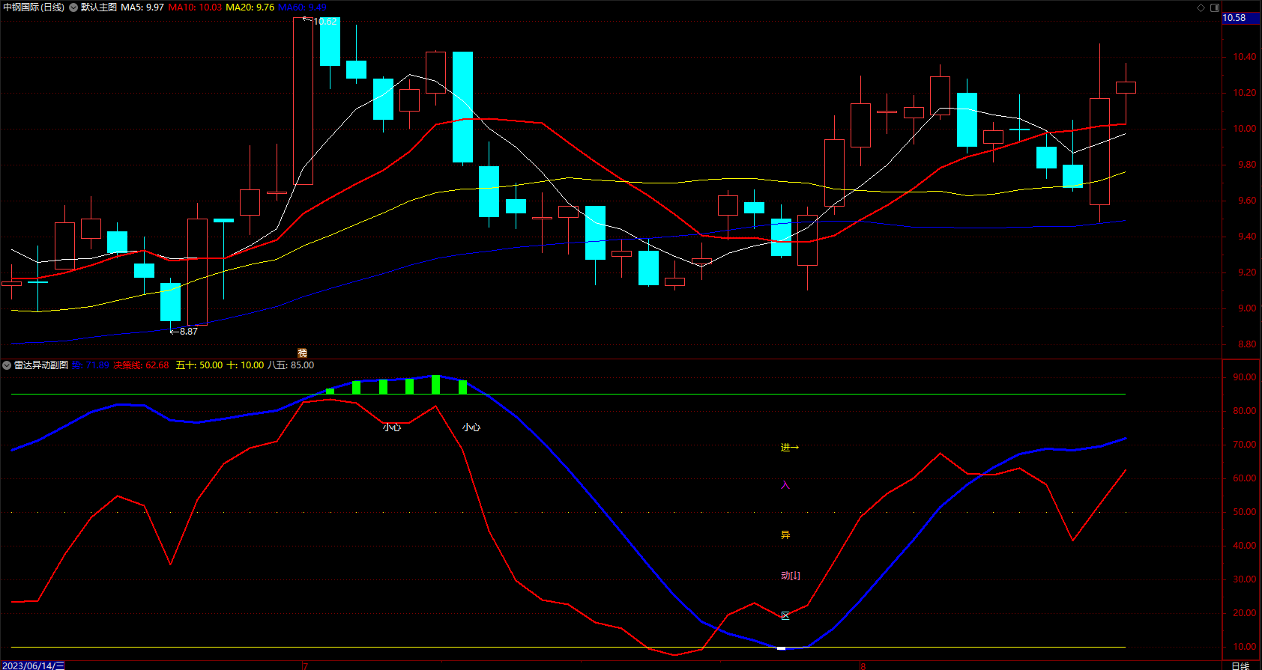Click the diamond icon at top right
The image size is (1262, 670).
(1201, 7)
